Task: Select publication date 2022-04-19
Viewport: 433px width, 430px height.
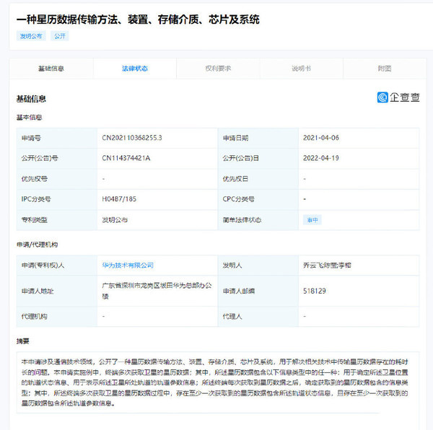Action: pos(321,158)
